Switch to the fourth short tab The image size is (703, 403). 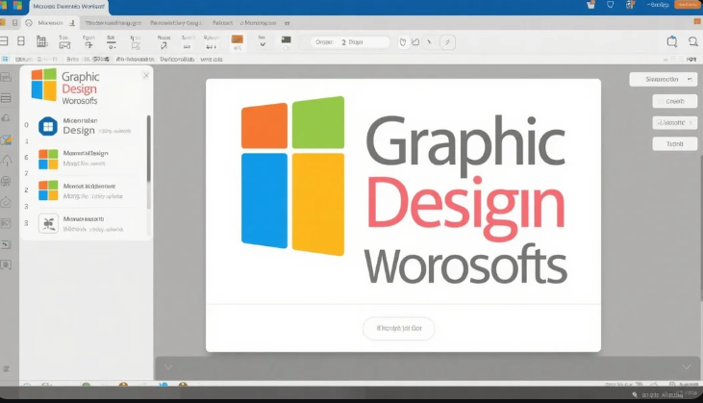pyautogui.click(x=222, y=23)
